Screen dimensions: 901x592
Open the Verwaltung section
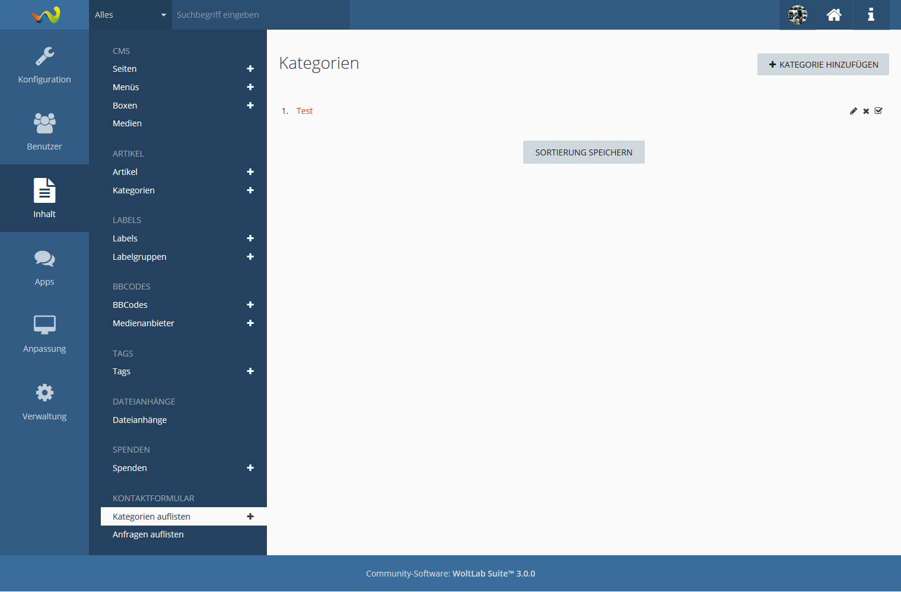(44, 401)
